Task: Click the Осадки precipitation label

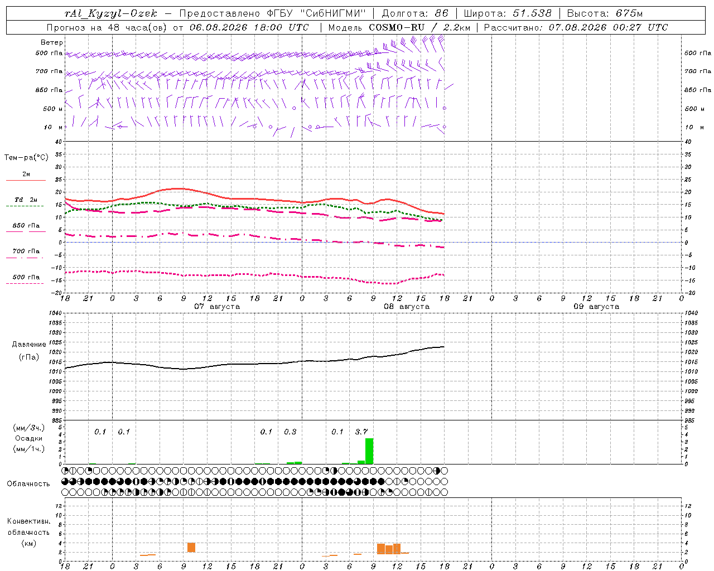Action: click(x=29, y=438)
